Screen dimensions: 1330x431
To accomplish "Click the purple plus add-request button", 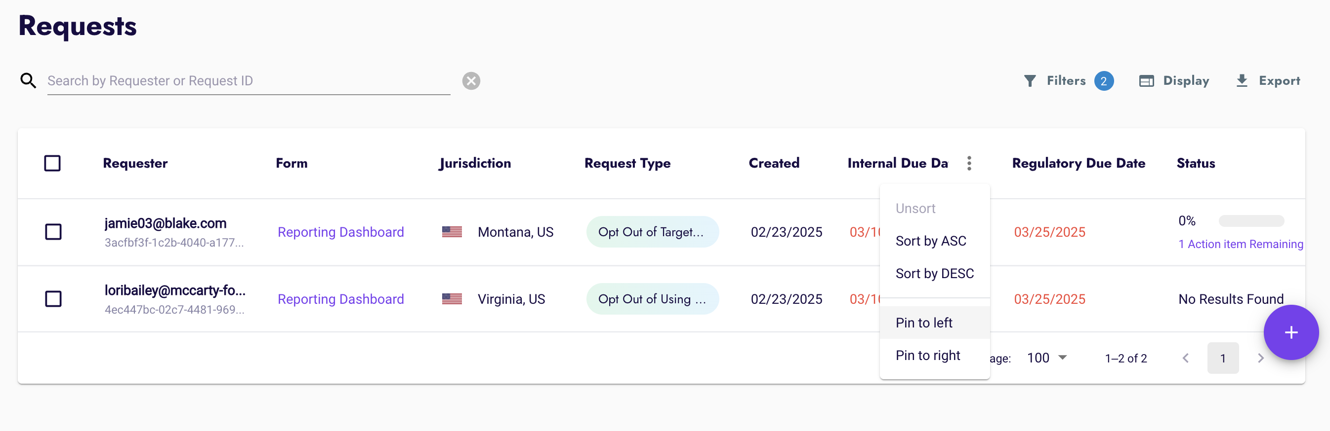I will click(x=1291, y=332).
